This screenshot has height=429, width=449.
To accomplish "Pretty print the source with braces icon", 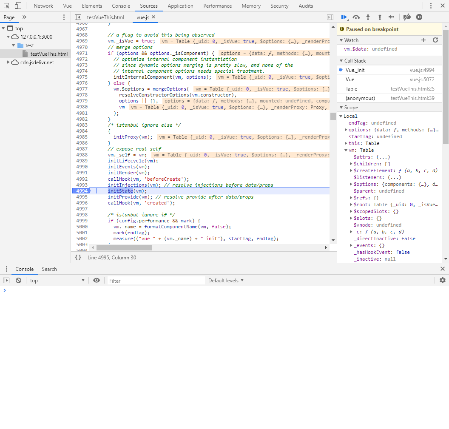I will [x=78, y=257].
